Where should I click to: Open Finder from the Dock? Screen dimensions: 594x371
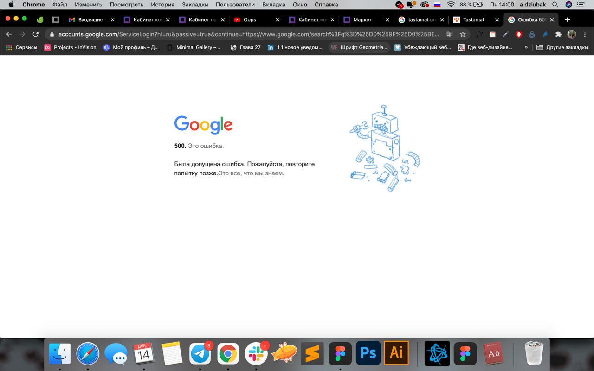coord(60,354)
